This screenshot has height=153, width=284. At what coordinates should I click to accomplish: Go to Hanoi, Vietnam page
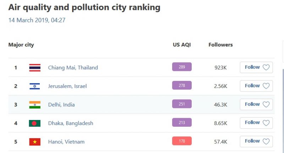point(66,142)
